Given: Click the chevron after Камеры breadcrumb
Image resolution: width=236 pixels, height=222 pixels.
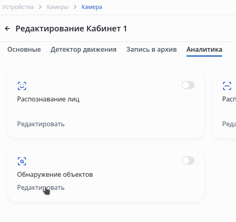Looking at the screenshot, I should pos(75,7).
